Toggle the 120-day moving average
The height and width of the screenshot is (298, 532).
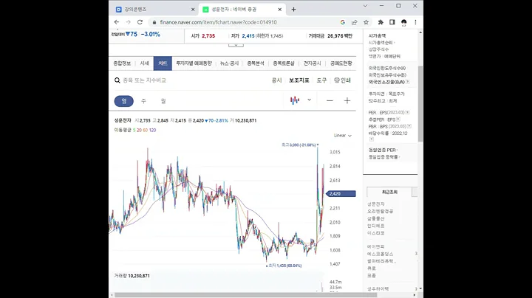pyautogui.click(x=152, y=130)
